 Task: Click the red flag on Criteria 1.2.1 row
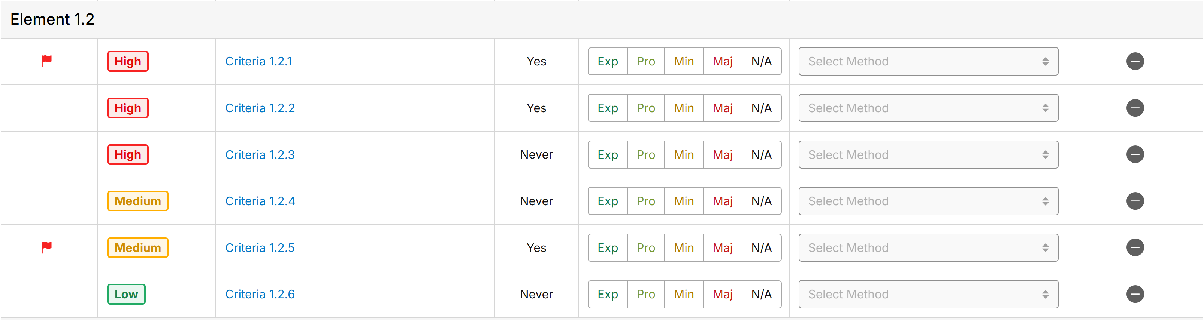tap(47, 61)
